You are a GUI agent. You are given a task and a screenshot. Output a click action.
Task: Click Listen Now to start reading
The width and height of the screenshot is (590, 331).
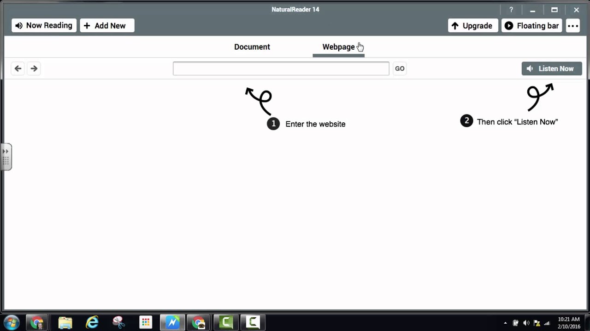pos(552,68)
